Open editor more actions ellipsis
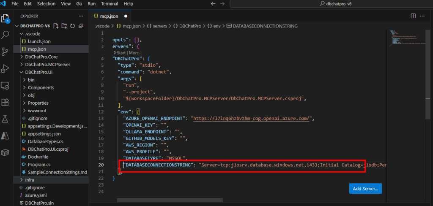The height and width of the screenshot is (206, 433). 422,16
